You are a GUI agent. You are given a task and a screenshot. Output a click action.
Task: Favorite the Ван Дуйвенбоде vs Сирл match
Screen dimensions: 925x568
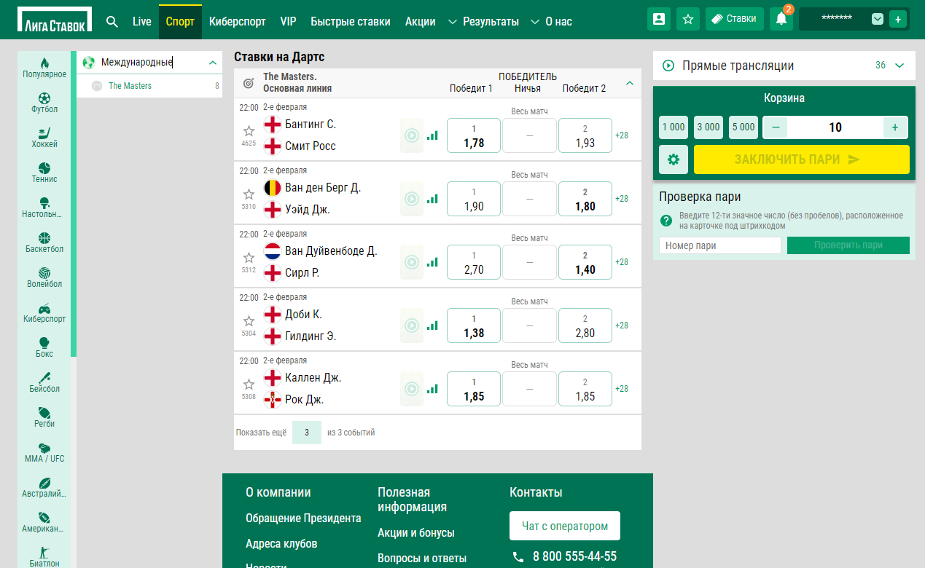tap(249, 258)
